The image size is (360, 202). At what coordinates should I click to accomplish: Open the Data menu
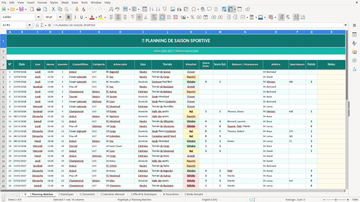click(75, 2)
